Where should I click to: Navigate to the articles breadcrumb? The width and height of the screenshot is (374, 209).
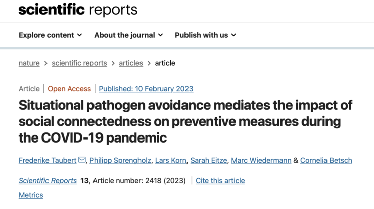pyautogui.click(x=131, y=63)
